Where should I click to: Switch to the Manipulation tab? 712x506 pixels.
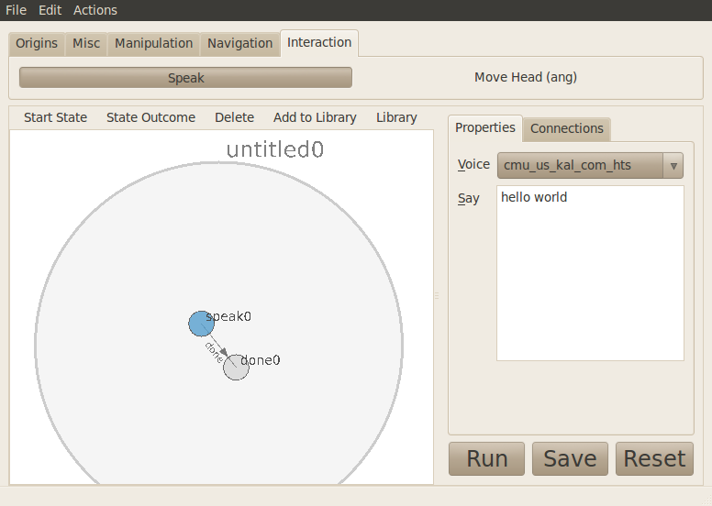pos(153,43)
